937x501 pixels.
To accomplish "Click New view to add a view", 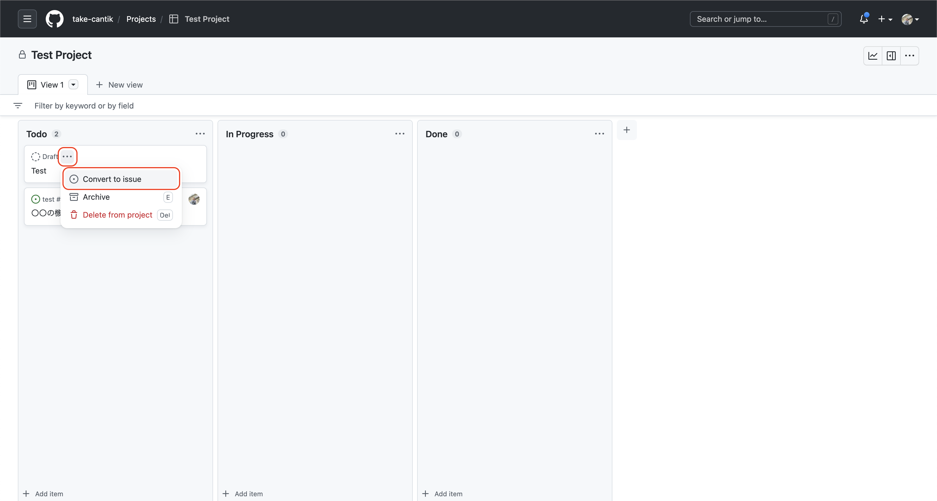I will click(119, 85).
